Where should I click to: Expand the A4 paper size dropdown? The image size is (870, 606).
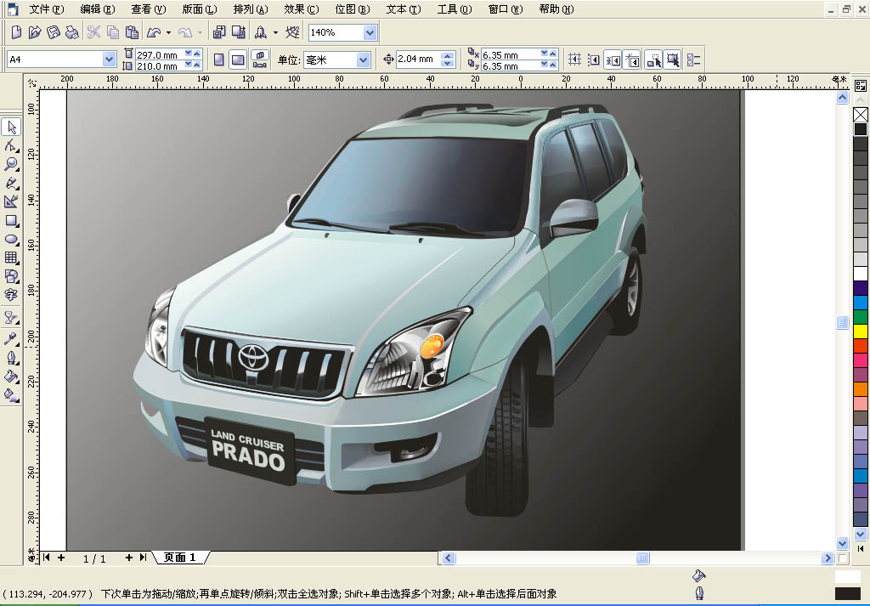[x=109, y=59]
